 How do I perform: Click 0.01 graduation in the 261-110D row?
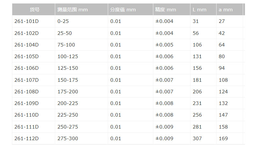[x=116, y=115]
